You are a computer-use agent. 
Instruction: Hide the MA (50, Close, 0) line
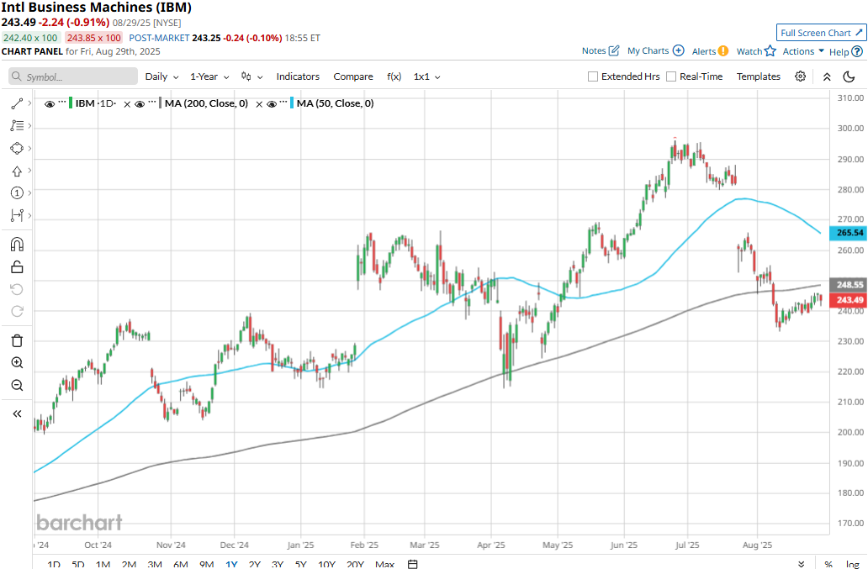click(271, 104)
